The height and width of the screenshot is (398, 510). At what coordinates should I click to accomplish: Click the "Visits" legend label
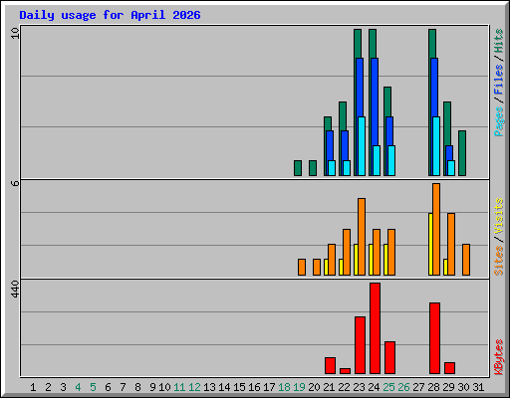pos(499,216)
